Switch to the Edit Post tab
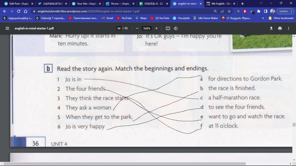The image size is (296, 166). click(x=17, y=4)
